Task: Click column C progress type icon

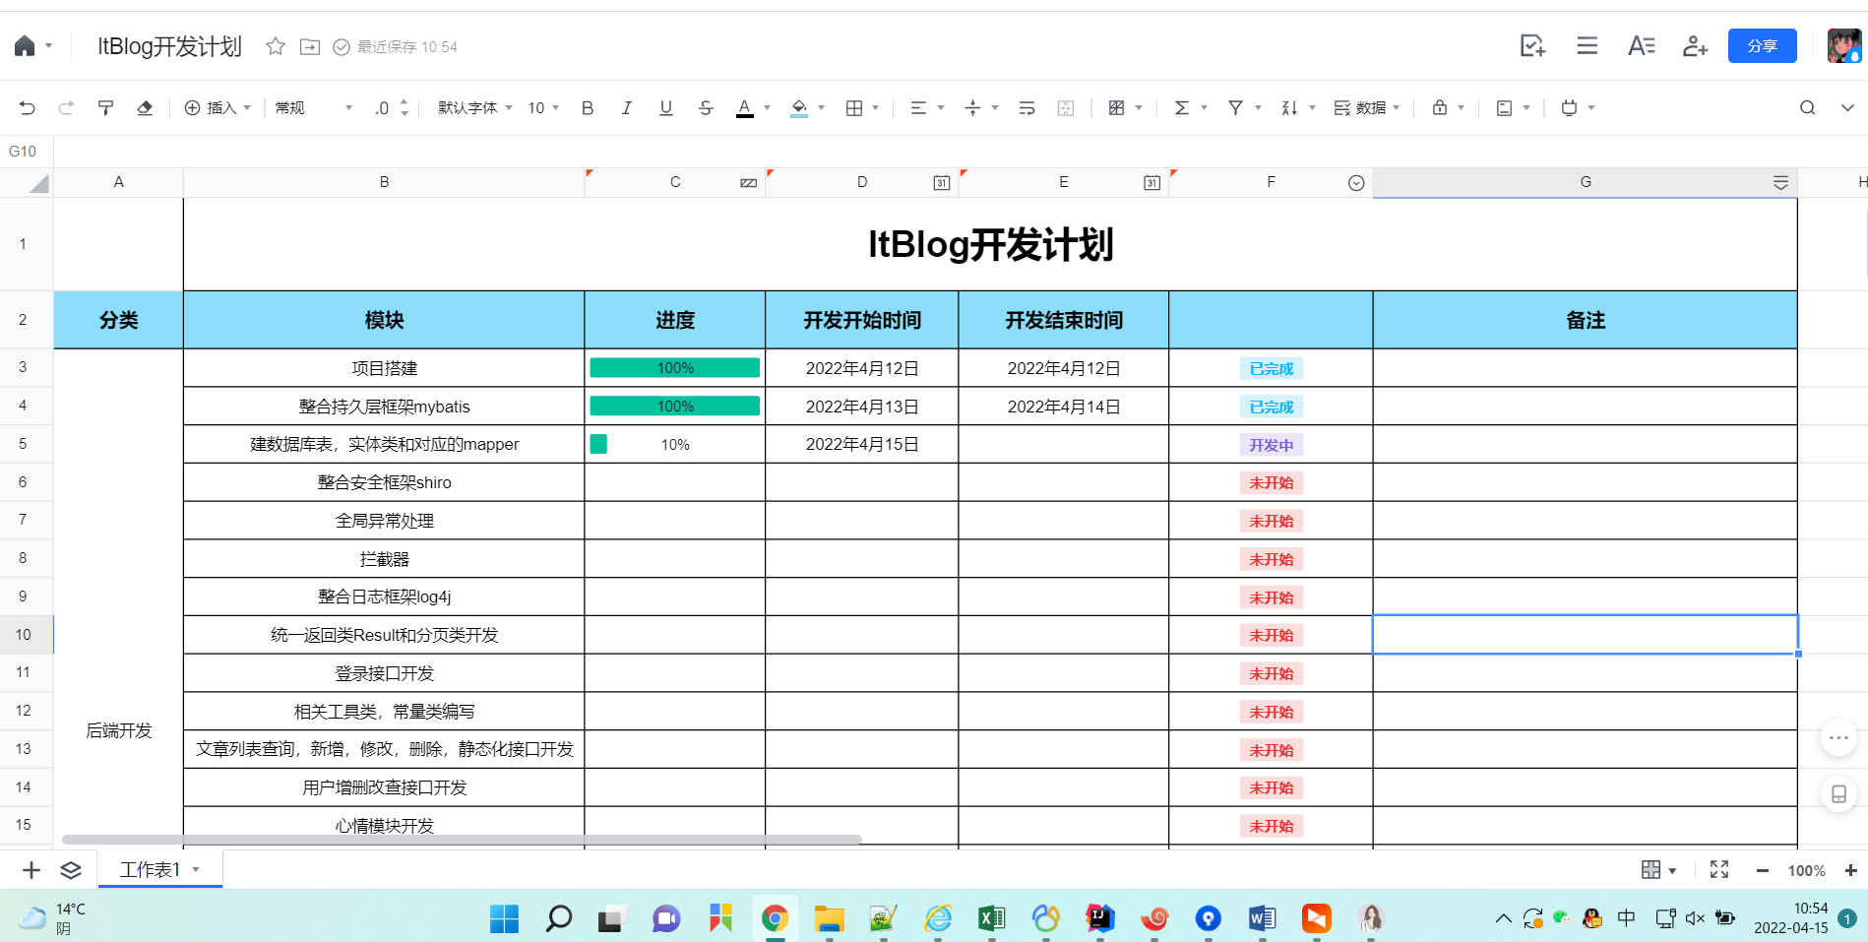Action: click(x=749, y=183)
